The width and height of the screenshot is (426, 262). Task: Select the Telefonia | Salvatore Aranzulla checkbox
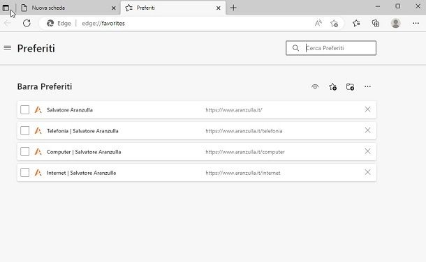(24, 130)
